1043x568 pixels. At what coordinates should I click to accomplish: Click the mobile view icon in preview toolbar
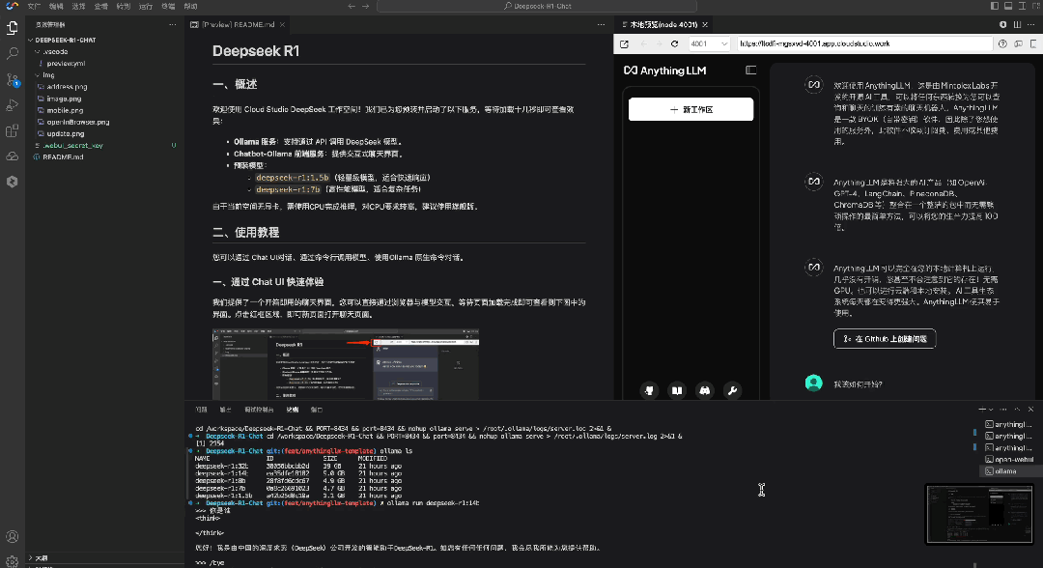tap(1033, 43)
